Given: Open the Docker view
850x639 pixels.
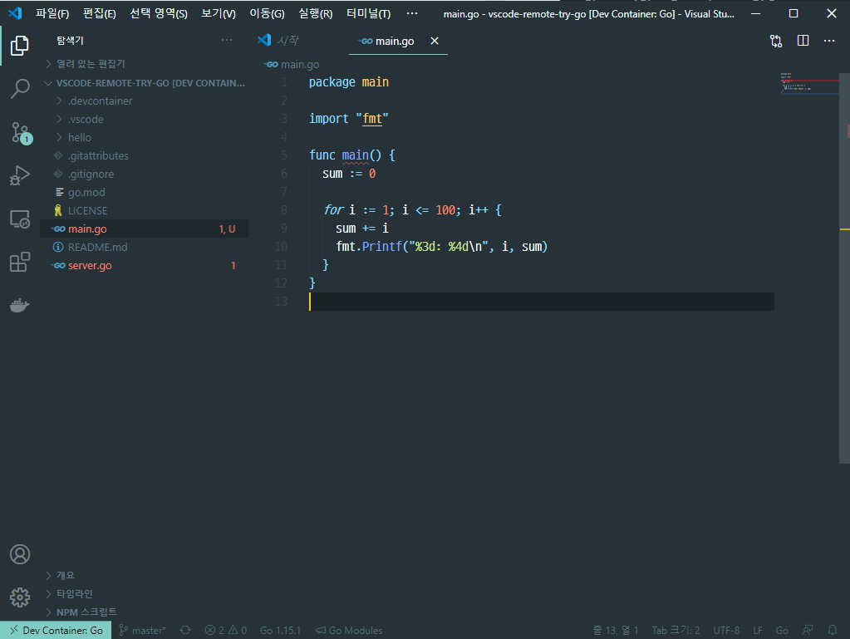Looking at the screenshot, I should pyautogui.click(x=19, y=305).
